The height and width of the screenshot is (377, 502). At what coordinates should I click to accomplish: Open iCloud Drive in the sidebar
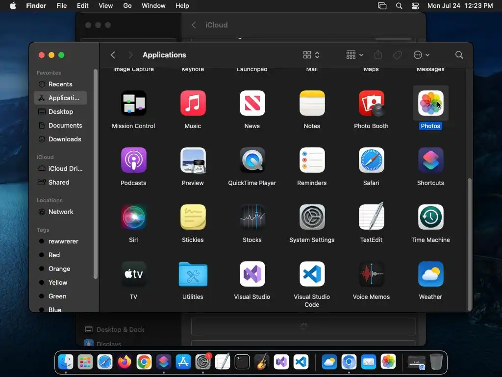[x=60, y=168]
